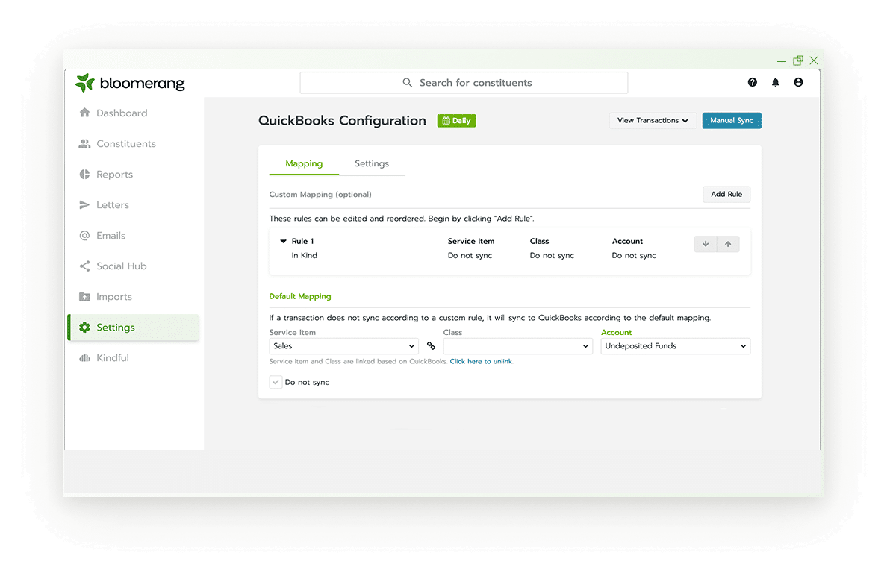Click the 'Default Mapping' heading
This screenshot has height=573, width=887.
click(x=300, y=296)
